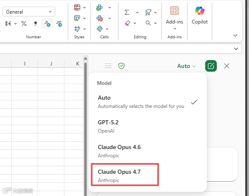
Task: Choose GPT-5.2 model from list
Action: 148,126
